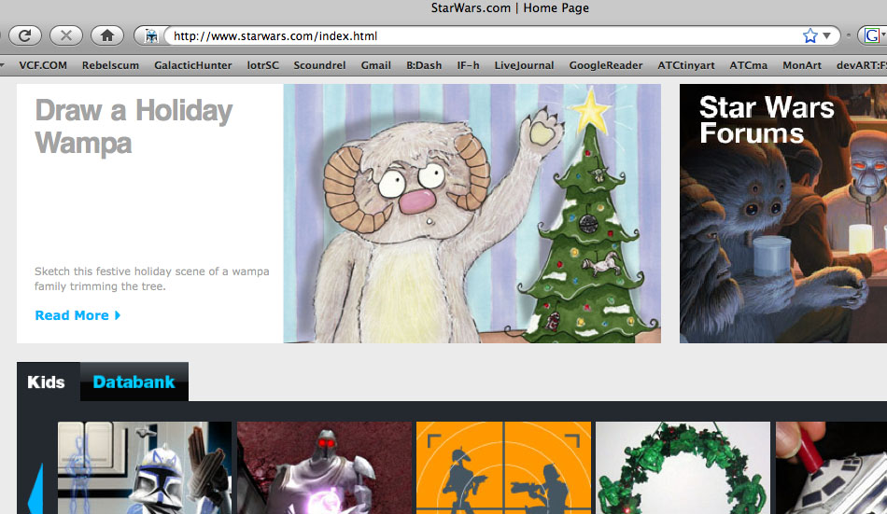Open the Star Wars Forums banner
Viewport: 887px width, 514px height.
click(x=783, y=214)
